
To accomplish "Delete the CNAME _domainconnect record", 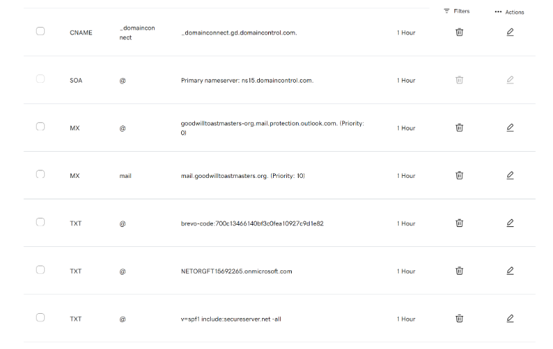I will (459, 32).
